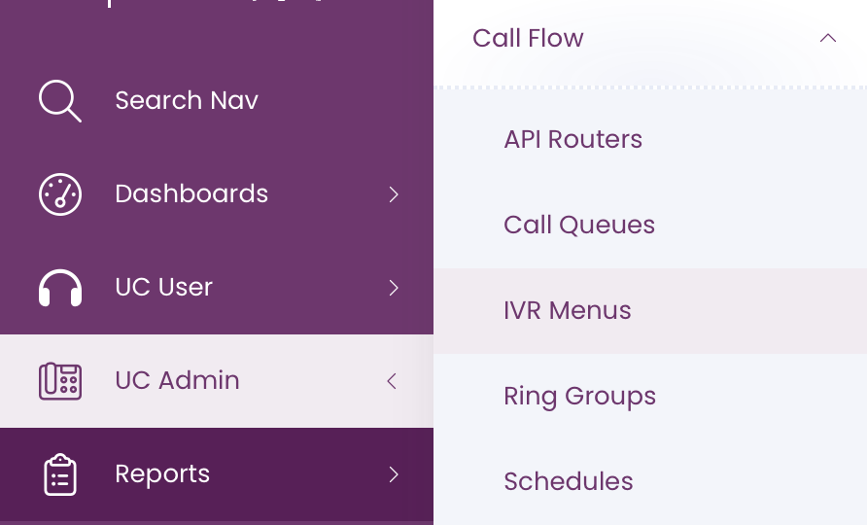The height and width of the screenshot is (525, 867).
Task: Expand the UC User chevron
Action: click(x=393, y=288)
